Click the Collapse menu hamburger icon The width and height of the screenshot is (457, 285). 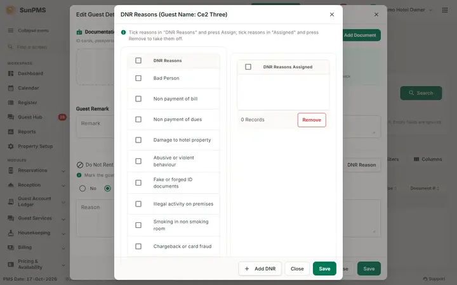pyautogui.click(x=11, y=30)
